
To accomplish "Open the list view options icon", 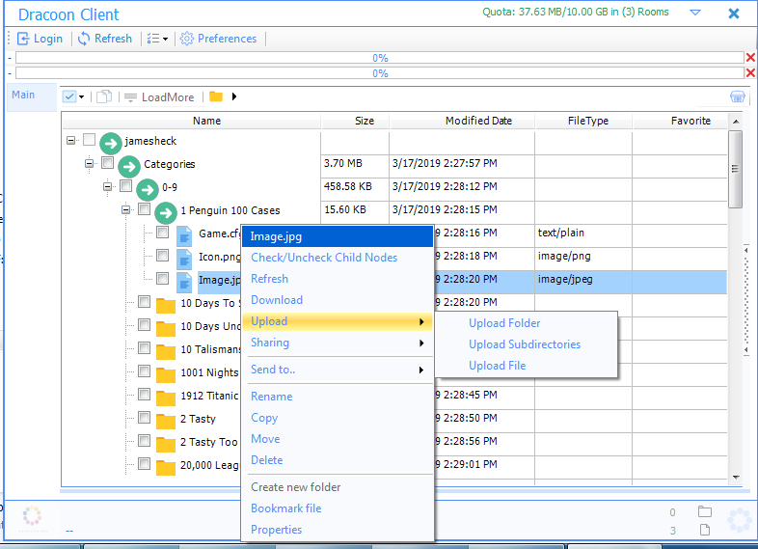I will (153, 39).
